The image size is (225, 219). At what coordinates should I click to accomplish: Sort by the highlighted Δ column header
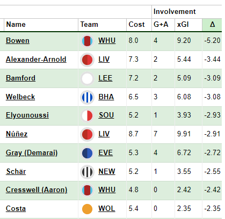pyautogui.click(x=212, y=25)
